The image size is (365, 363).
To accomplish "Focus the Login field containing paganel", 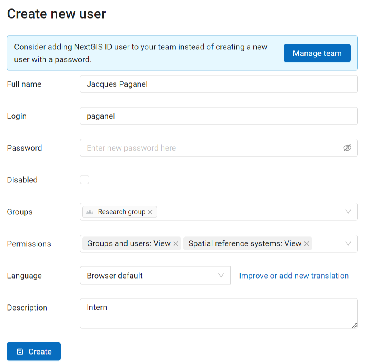I will click(219, 116).
